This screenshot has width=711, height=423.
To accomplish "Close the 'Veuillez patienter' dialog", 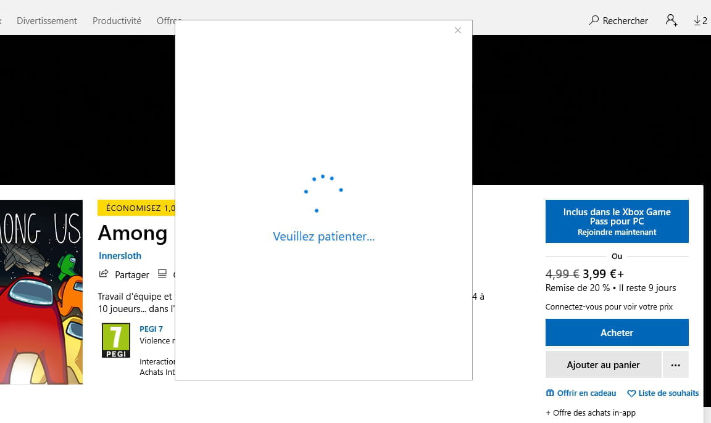I will point(457,30).
